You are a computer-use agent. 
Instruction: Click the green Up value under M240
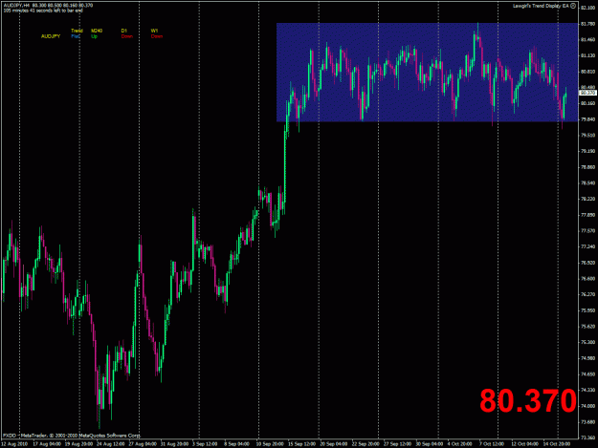tap(94, 36)
